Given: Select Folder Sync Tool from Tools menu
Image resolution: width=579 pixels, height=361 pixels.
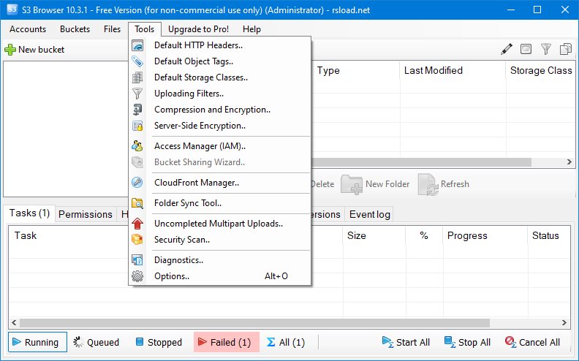Looking at the screenshot, I should (188, 203).
